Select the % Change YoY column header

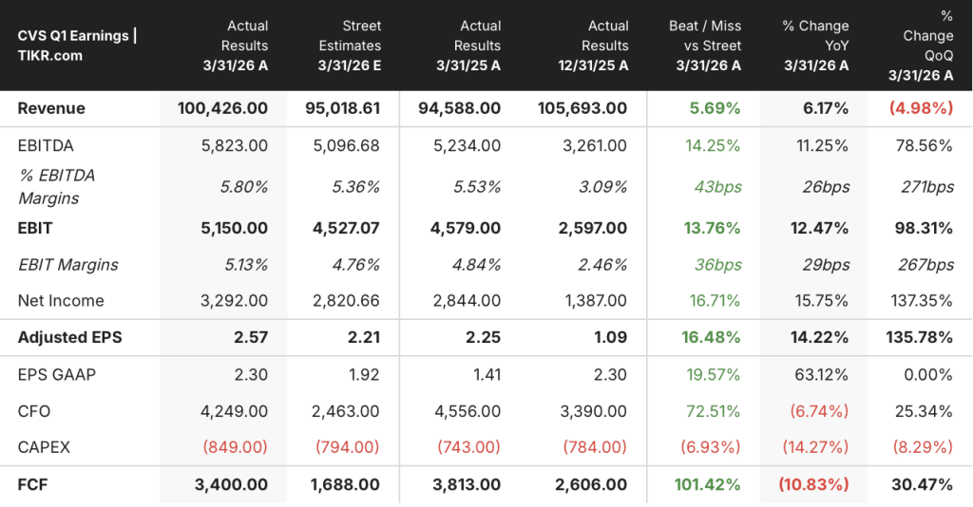coord(815,46)
